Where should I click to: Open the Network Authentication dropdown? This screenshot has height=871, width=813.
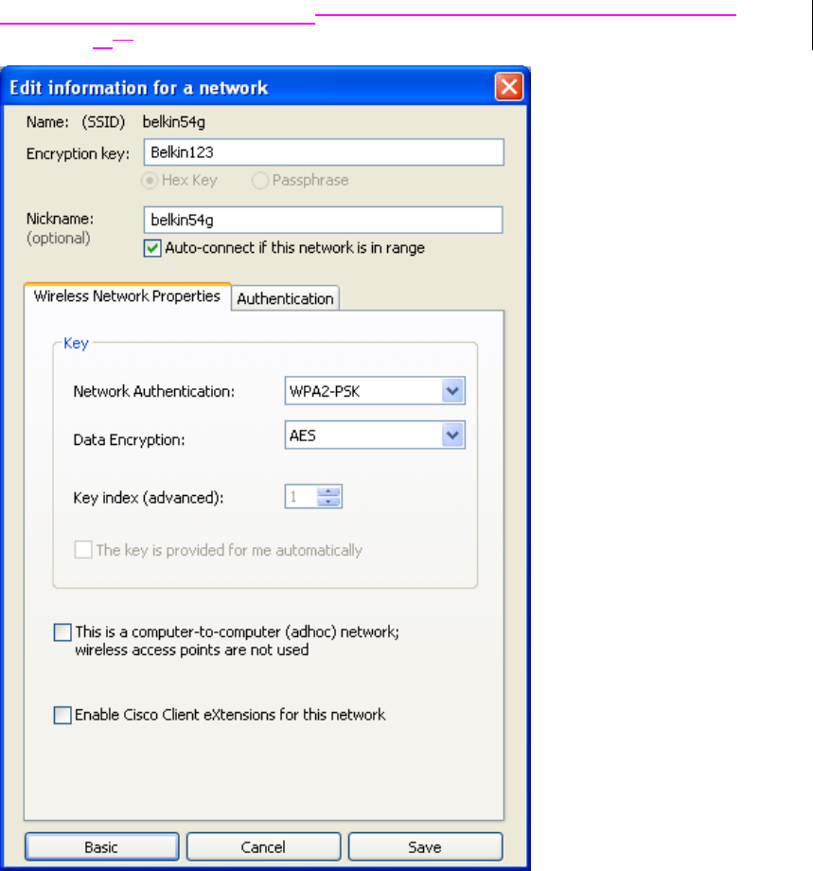452,391
